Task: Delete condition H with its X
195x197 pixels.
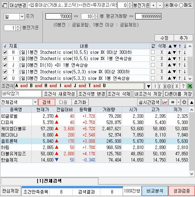Action: point(162,52)
